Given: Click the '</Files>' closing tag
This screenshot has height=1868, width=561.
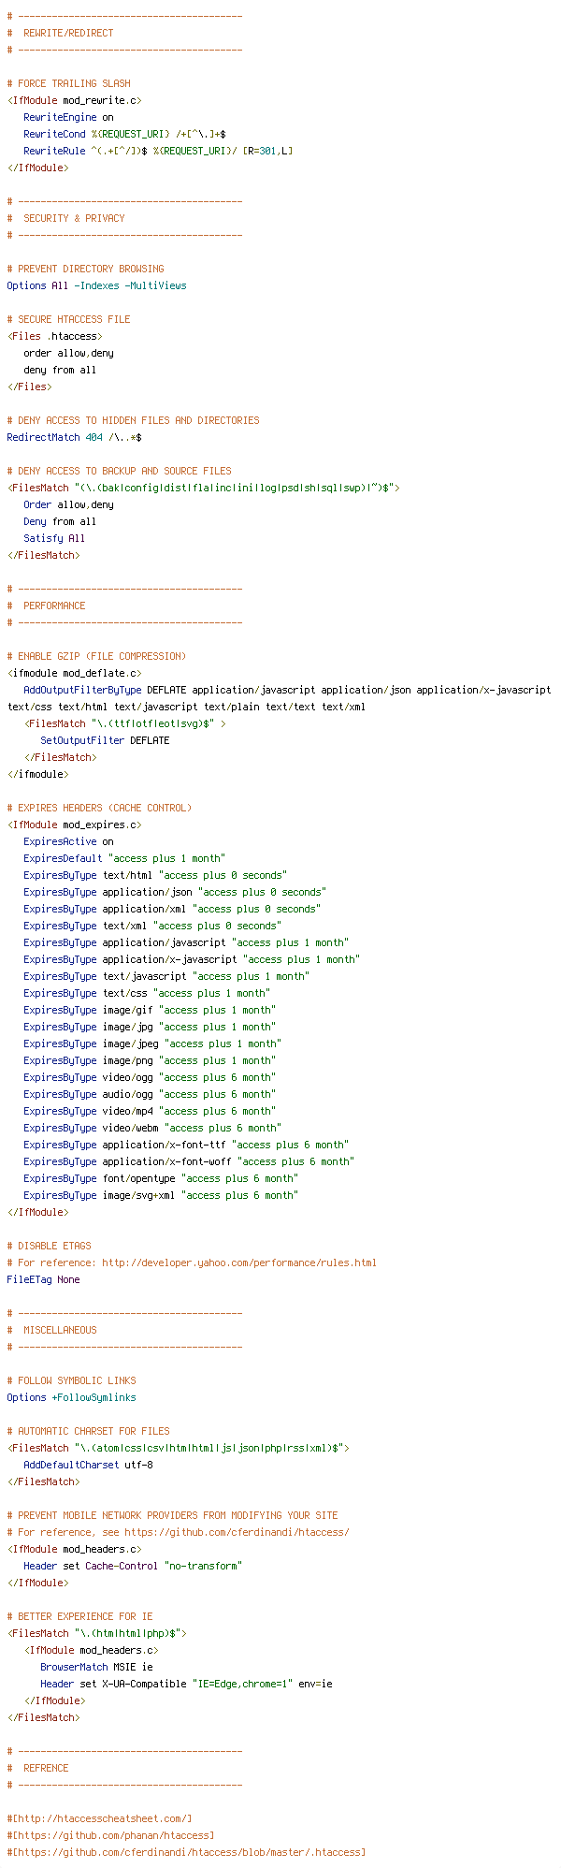Looking at the screenshot, I should 29,387.
